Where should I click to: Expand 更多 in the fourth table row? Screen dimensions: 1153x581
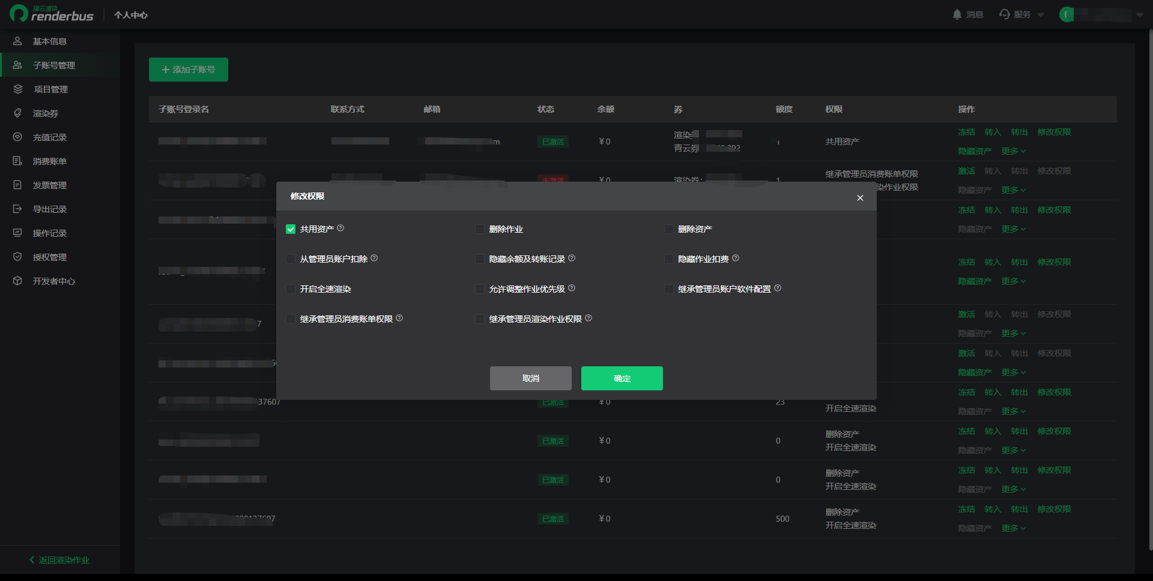(1014, 281)
